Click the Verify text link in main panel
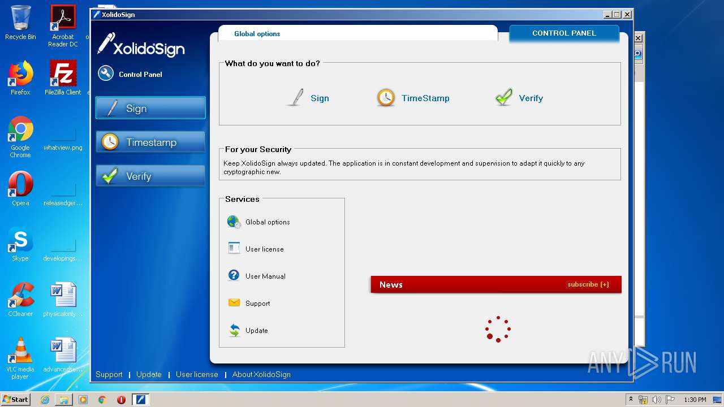The image size is (724, 407). pyautogui.click(x=531, y=98)
